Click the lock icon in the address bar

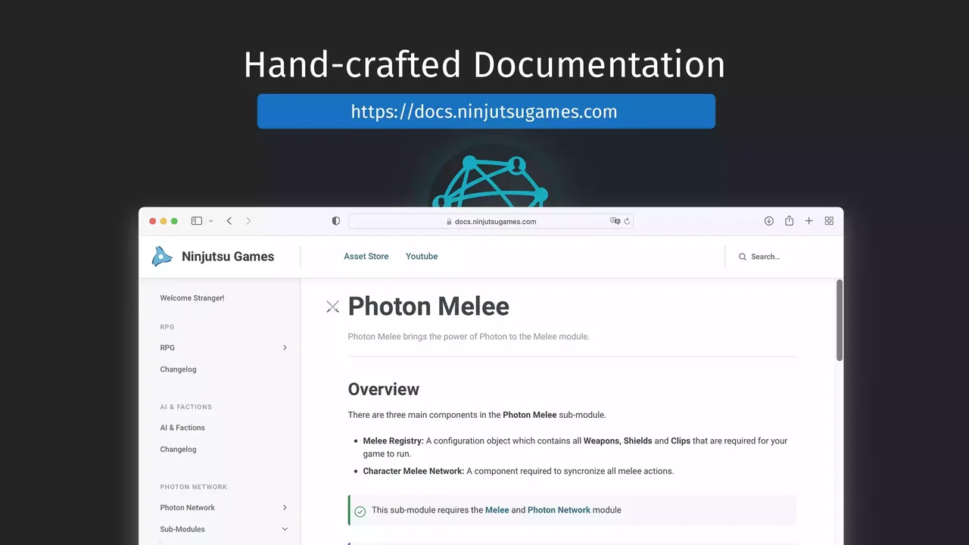coord(449,222)
